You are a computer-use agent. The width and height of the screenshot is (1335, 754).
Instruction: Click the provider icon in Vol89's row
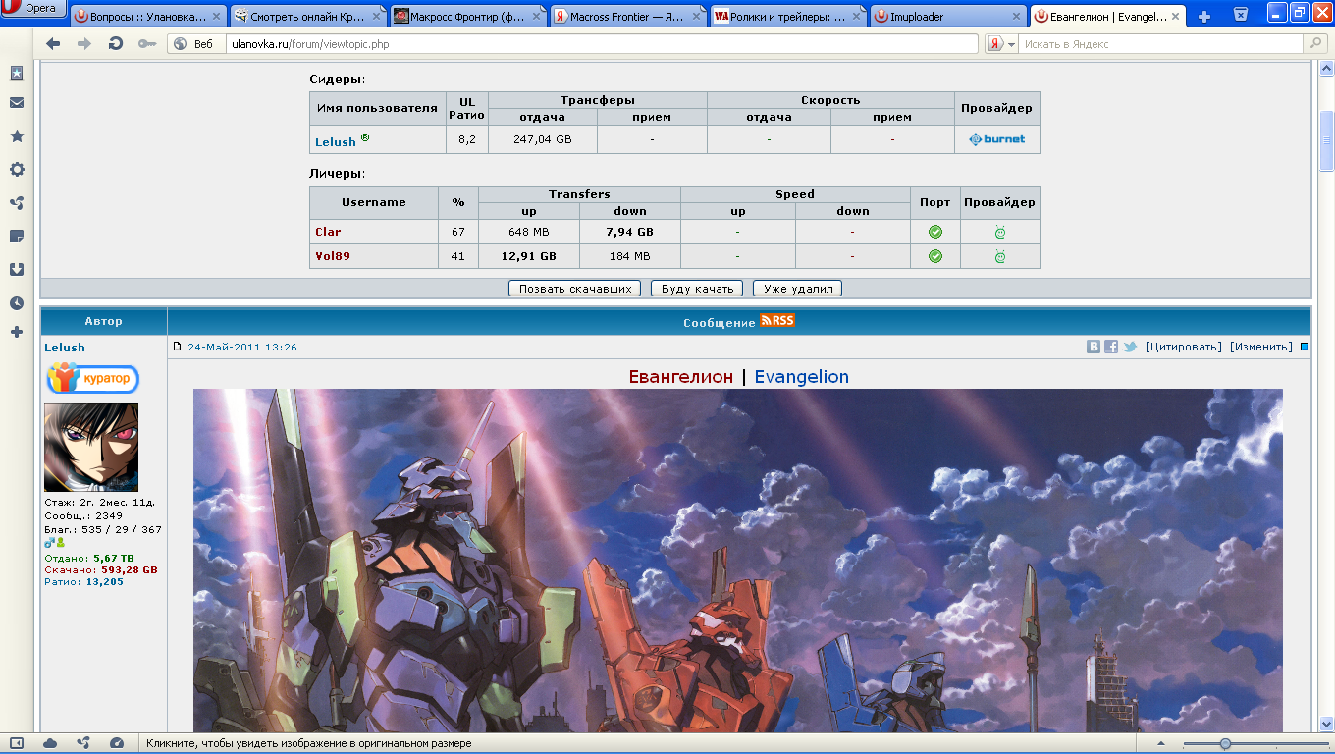(x=999, y=256)
